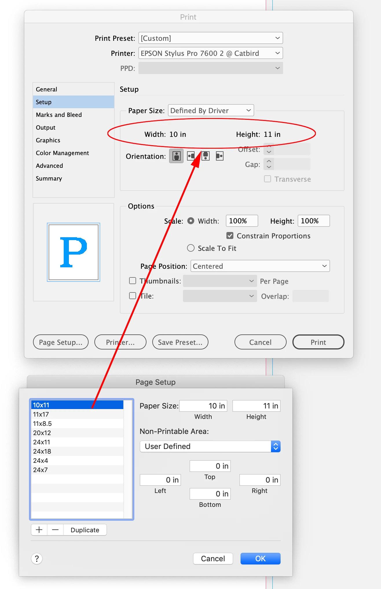Select the 11x17 paper size
This screenshot has height=589, width=381.
click(x=77, y=414)
